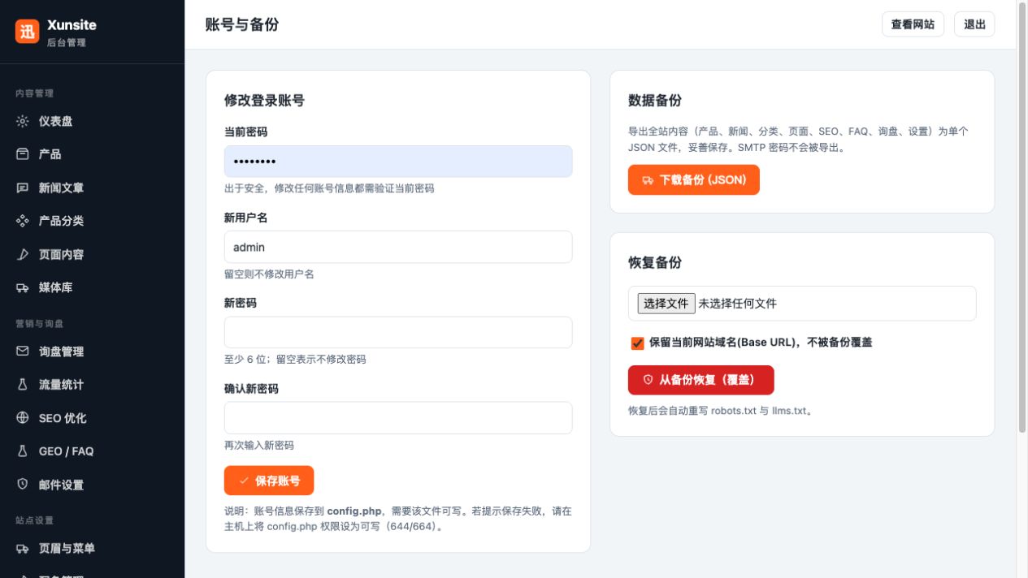Click the 留空则不修改用户名 hint text

[x=269, y=274]
